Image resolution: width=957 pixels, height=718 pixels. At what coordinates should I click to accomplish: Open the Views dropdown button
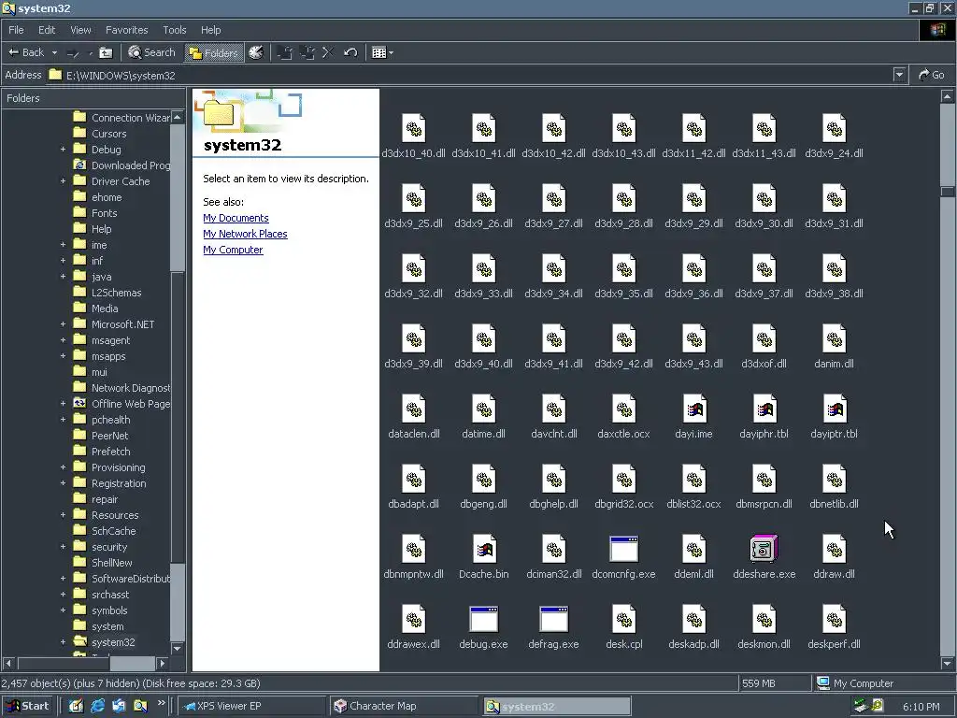point(382,52)
